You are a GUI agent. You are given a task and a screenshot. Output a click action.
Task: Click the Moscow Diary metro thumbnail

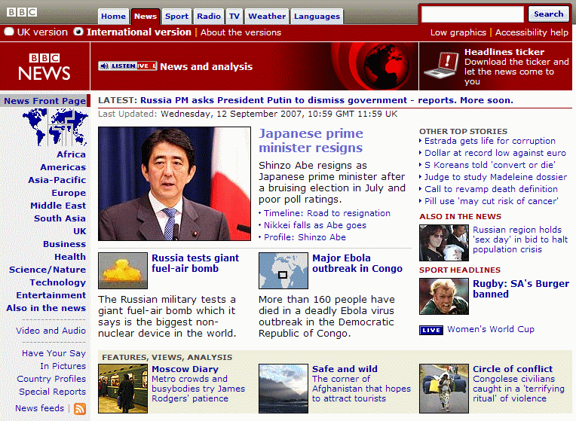pyautogui.click(x=123, y=389)
